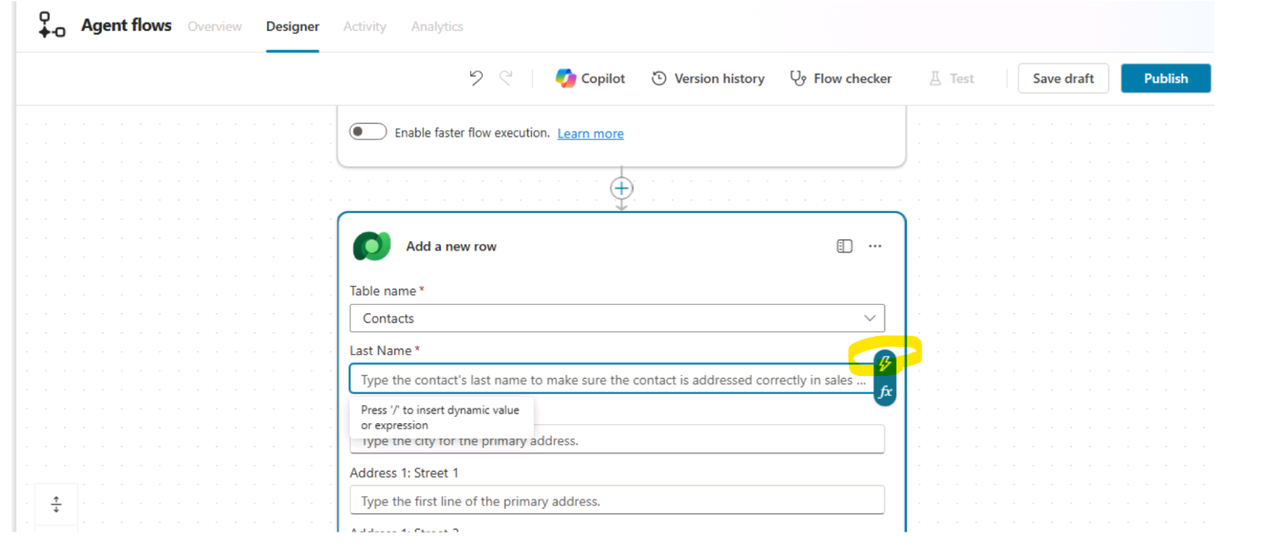Click the Agent flows logo icon
Image resolution: width=1277 pixels, height=558 pixels.
52,25
